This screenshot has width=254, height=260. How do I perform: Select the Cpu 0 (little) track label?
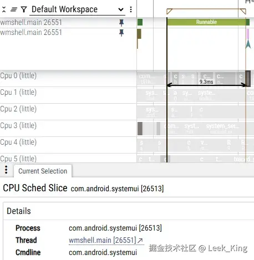pos(18,75)
